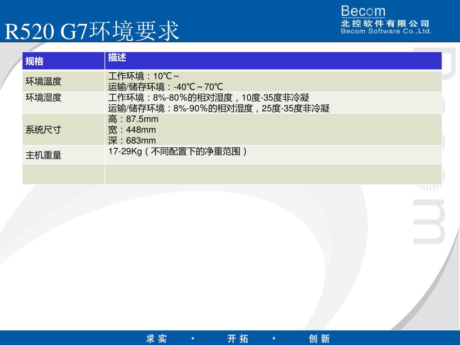Screen dimensions: 460x345
Task: Click the '高：87.5mm' value
Action: [x=133, y=119]
